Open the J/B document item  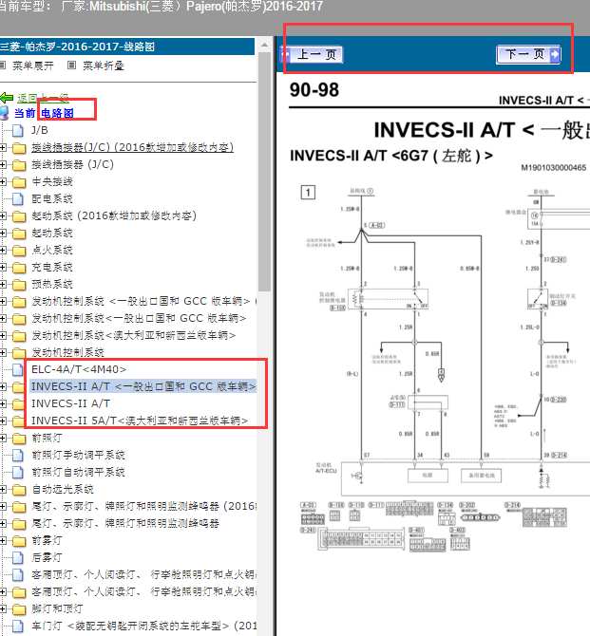[40, 130]
